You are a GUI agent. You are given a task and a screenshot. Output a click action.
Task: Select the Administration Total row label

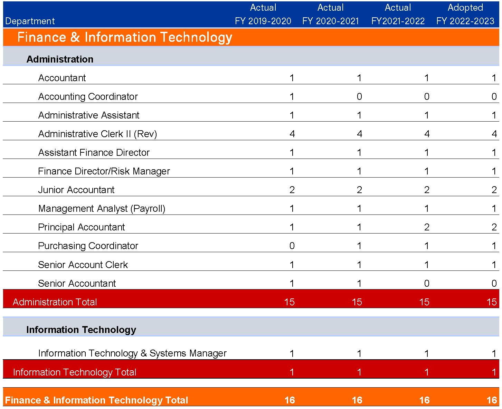pyautogui.click(x=55, y=302)
